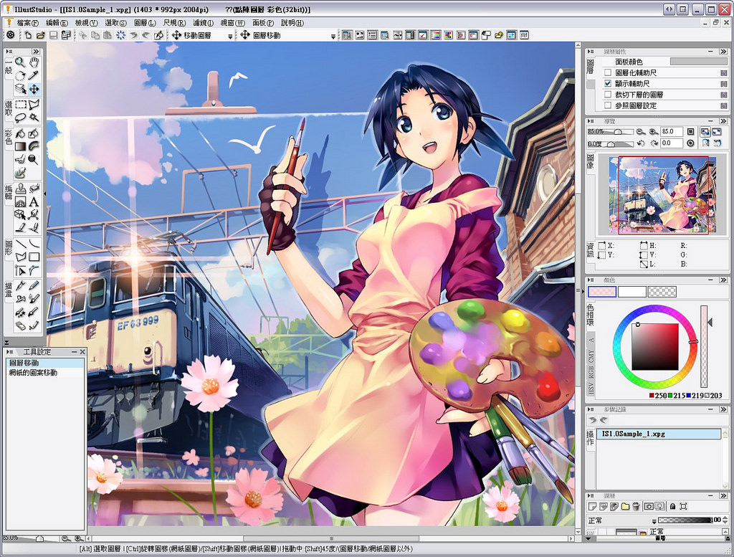Collapse the Layer Properties panel double-arrow

(x=724, y=52)
